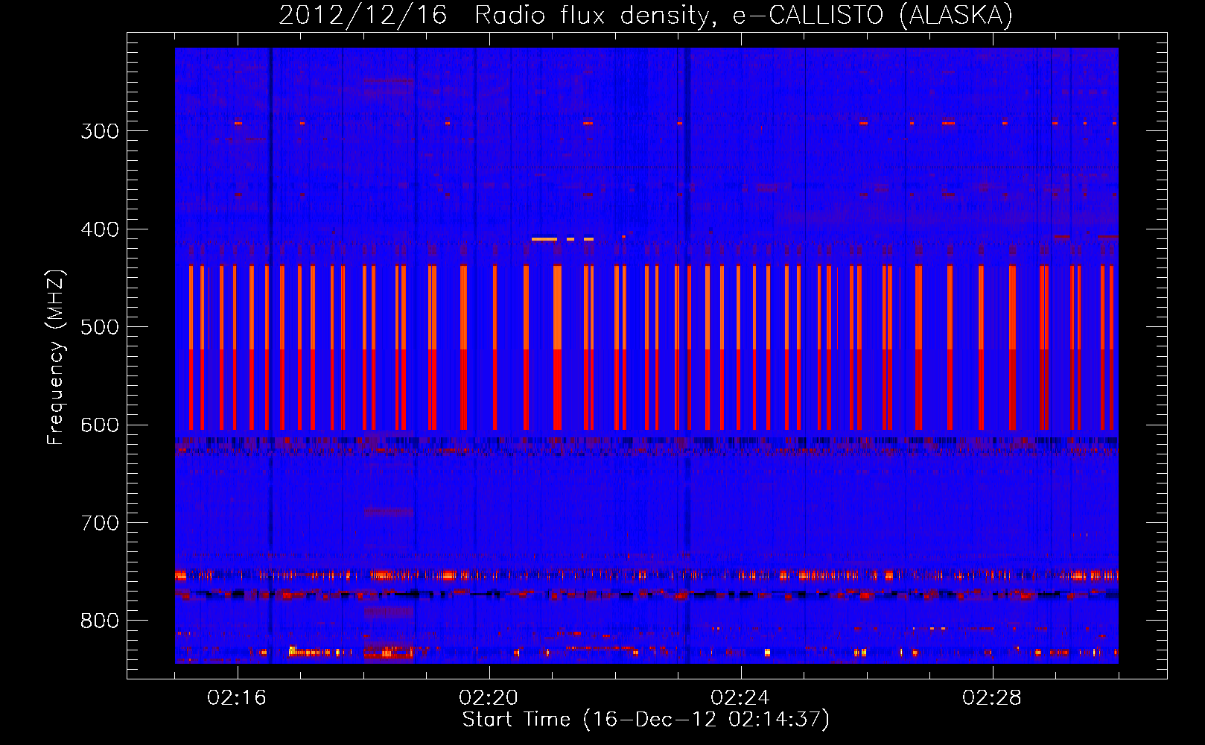Click the 700 frequency tick label
This screenshot has height=745, width=1205.
pos(100,523)
